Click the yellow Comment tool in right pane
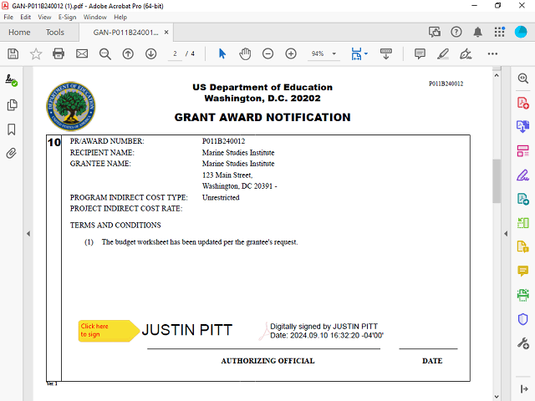535x401 pixels. point(523,271)
